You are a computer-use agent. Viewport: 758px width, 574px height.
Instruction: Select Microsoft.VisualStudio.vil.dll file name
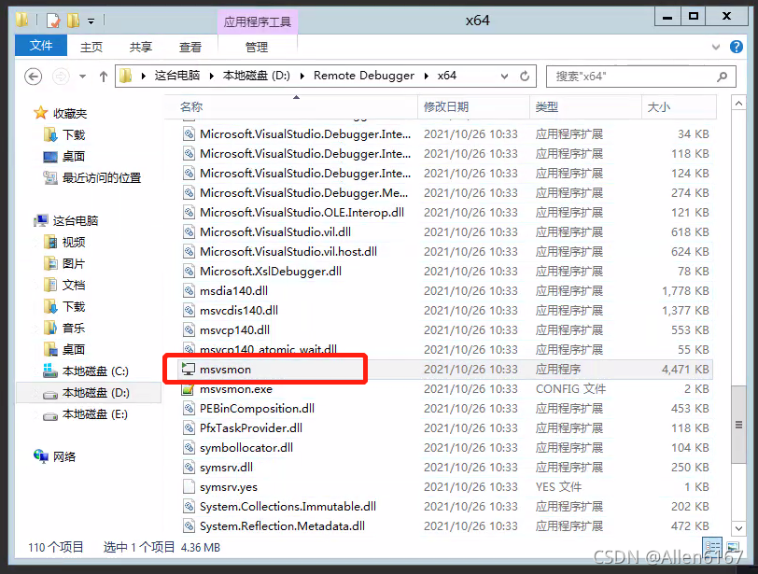tap(275, 231)
